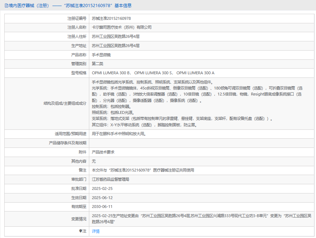
Task: Click 第二类 in 管理类别 row
Action: tap(97, 64)
